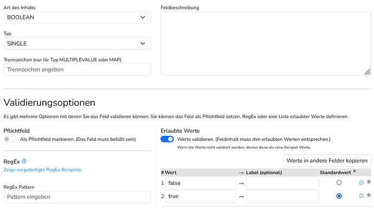Viewport: 374px width, 208px height.
Task: Delete the false value with trash icon
Action: point(369,182)
